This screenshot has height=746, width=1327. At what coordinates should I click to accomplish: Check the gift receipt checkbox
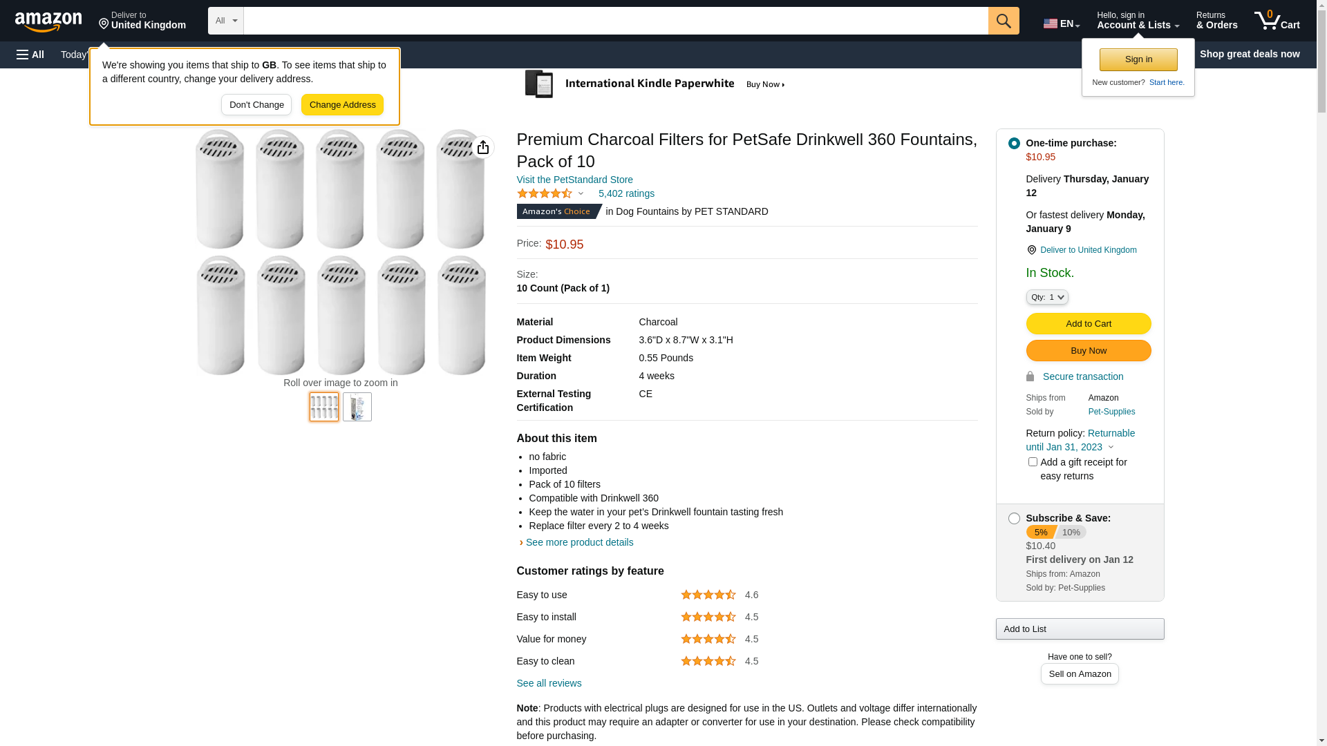pos(1033,462)
